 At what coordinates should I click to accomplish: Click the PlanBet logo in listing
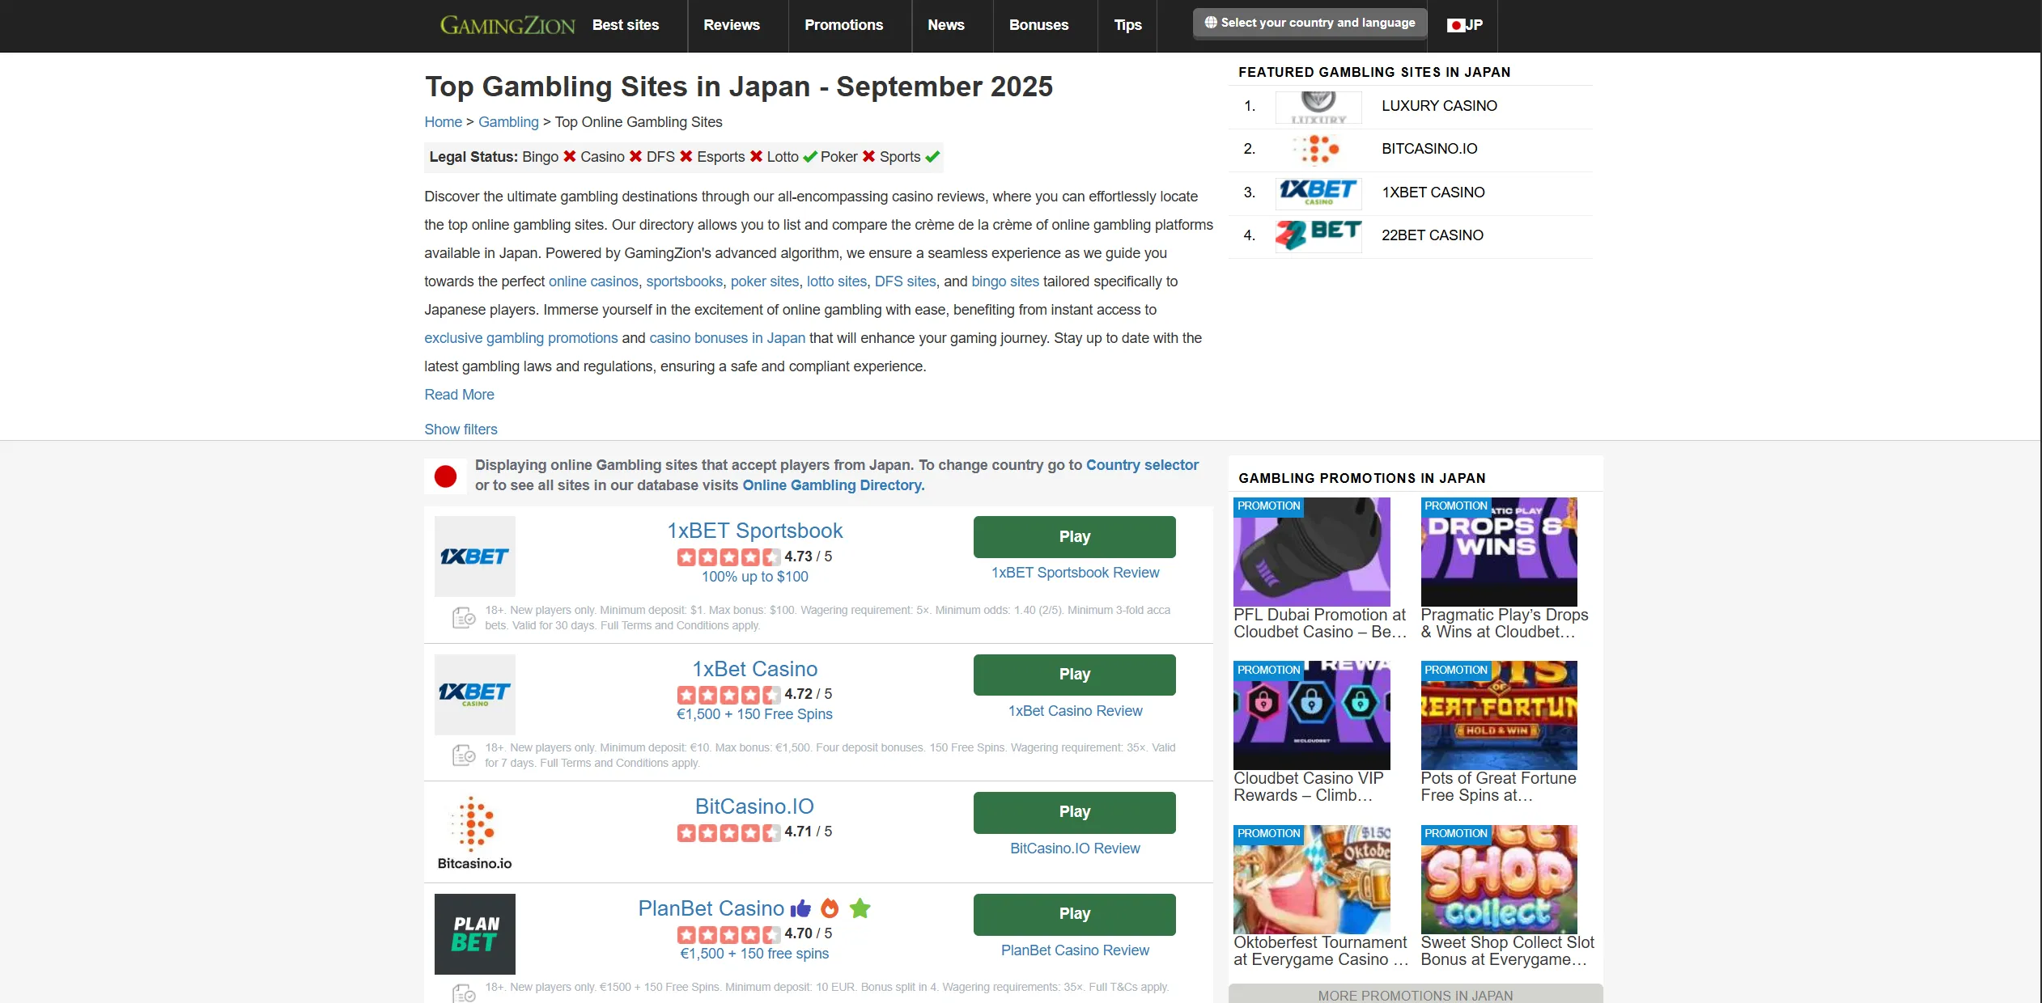[475, 934]
